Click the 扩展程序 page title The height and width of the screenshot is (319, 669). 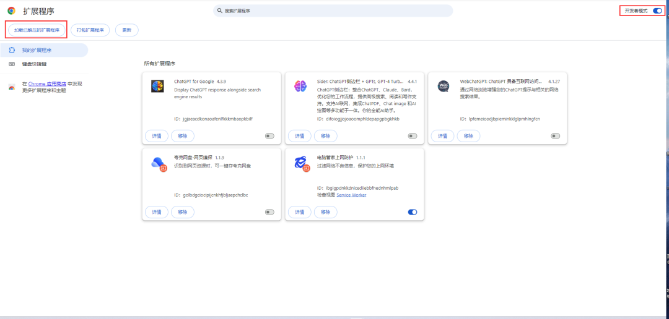coord(39,11)
